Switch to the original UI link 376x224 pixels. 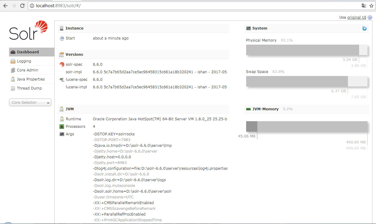356,17
